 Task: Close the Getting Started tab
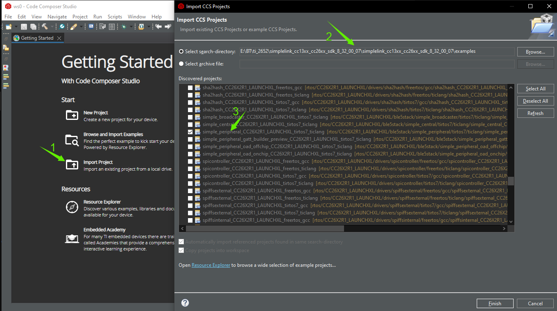coord(59,38)
